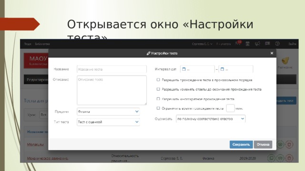Image resolution: width=305 pixels, height=171 pixels.
Task: Enable passing test in arbitrary order
Action: coord(158,80)
